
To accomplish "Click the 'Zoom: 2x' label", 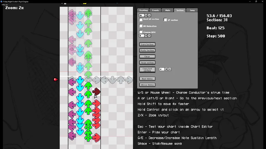I will pos(14,8).
